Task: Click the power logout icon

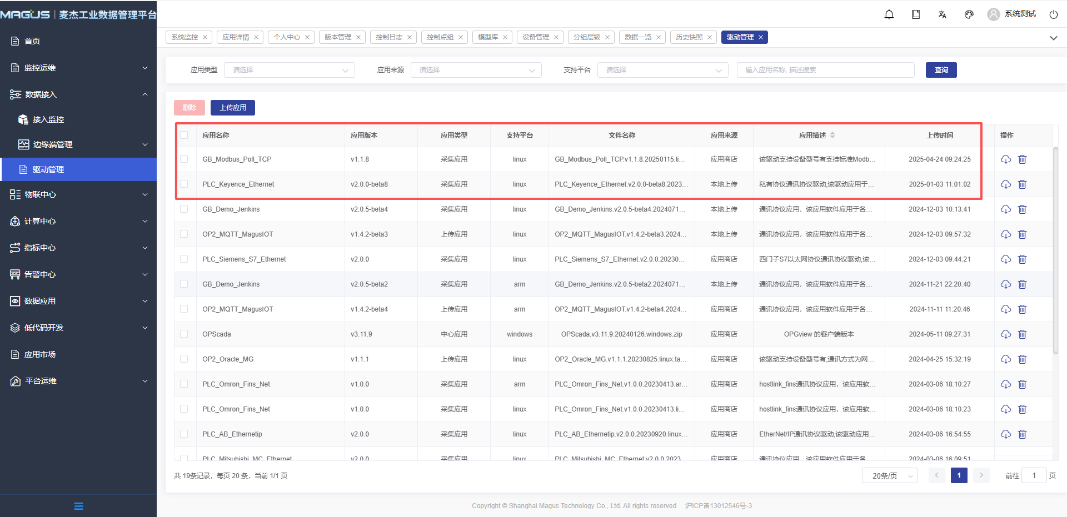Action: pyautogui.click(x=1053, y=14)
